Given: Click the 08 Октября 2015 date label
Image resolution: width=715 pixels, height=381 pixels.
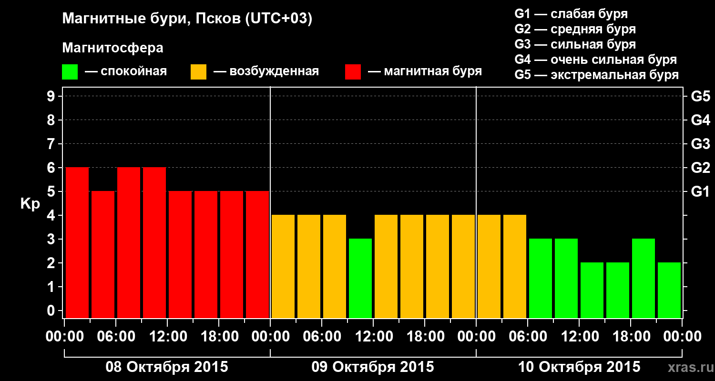Looking at the screenshot, I should click(x=167, y=367).
